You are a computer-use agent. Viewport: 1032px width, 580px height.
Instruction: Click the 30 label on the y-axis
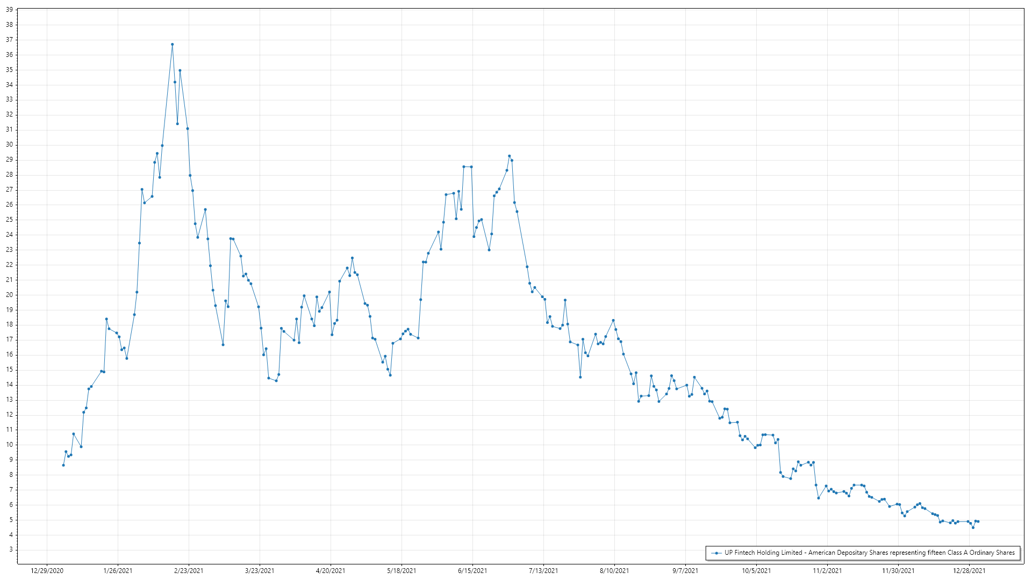pos(9,144)
